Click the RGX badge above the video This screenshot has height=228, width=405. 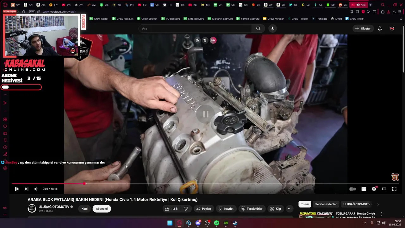[x=213, y=40]
